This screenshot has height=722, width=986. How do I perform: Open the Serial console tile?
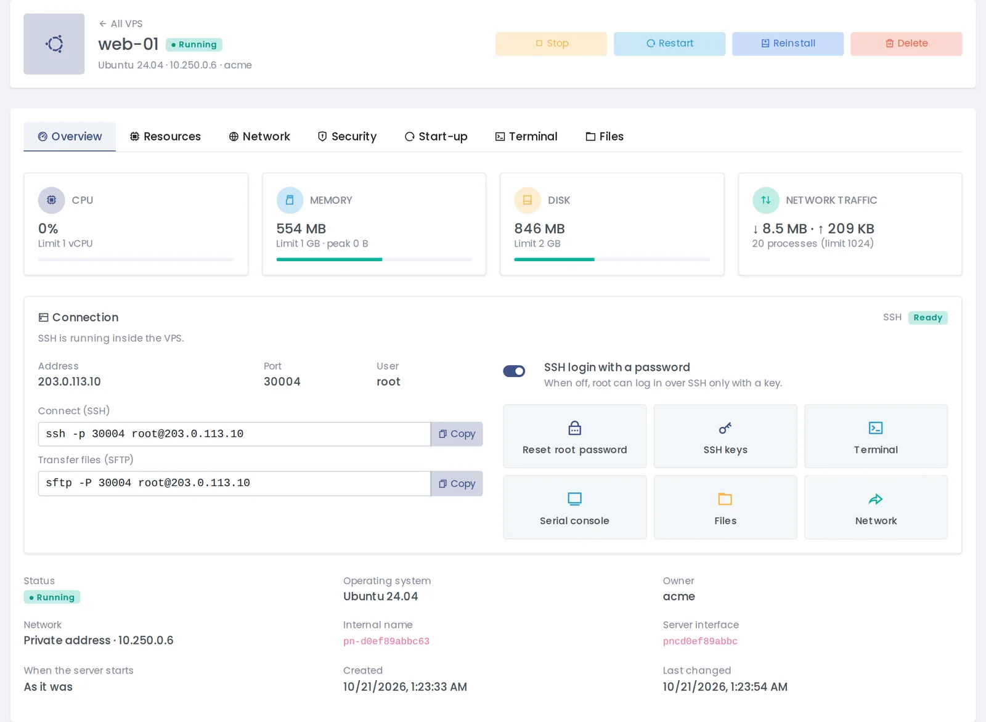pyautogui.click(x=575, y=507)
